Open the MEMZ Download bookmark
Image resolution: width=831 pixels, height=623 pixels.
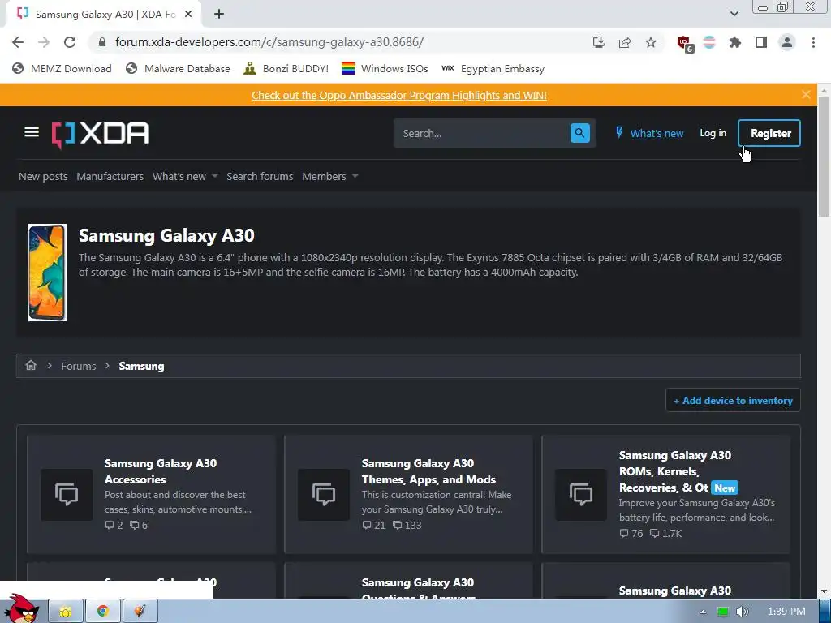[x=62, y=68]
